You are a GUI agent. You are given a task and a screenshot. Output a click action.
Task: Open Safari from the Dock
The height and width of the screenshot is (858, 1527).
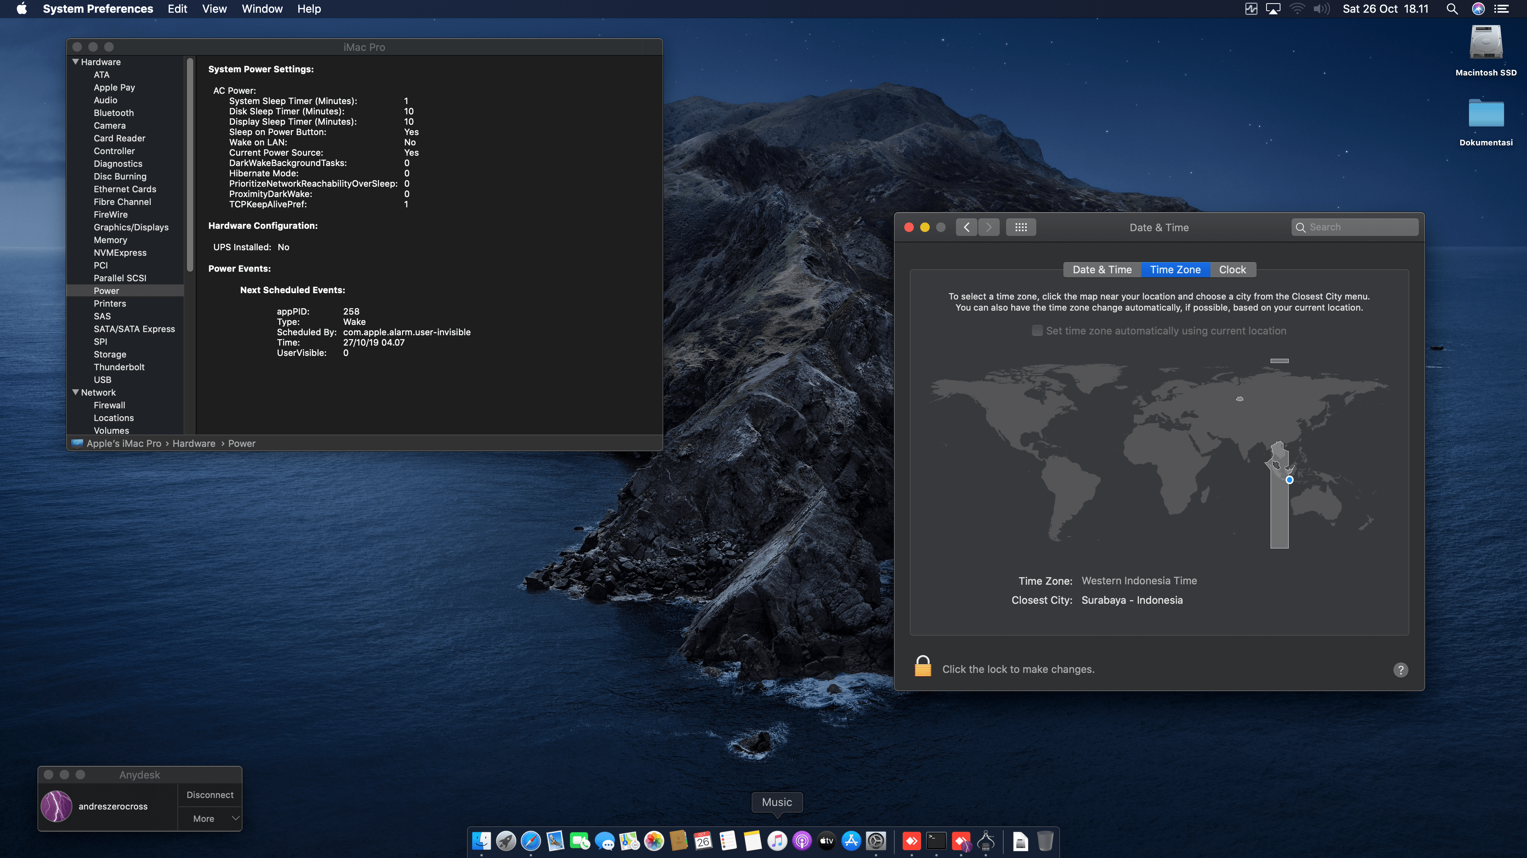[530, 841]
